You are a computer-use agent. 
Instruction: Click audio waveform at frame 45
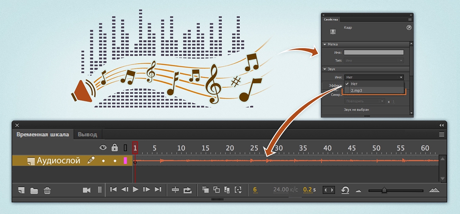click(x=352, y=161)
